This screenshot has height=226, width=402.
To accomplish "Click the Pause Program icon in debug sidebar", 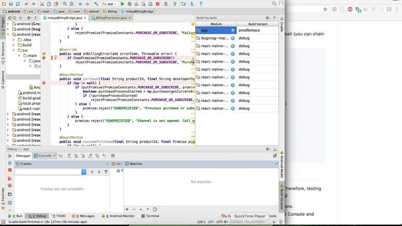I will click(x=10, y=163).
